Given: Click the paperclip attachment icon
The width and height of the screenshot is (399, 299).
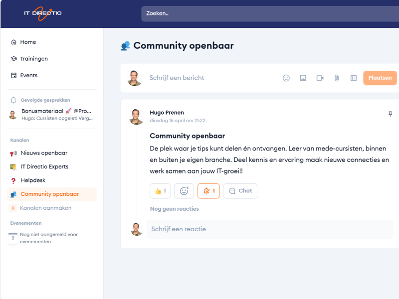Looking at the screenshot, I should click(337, 78).
